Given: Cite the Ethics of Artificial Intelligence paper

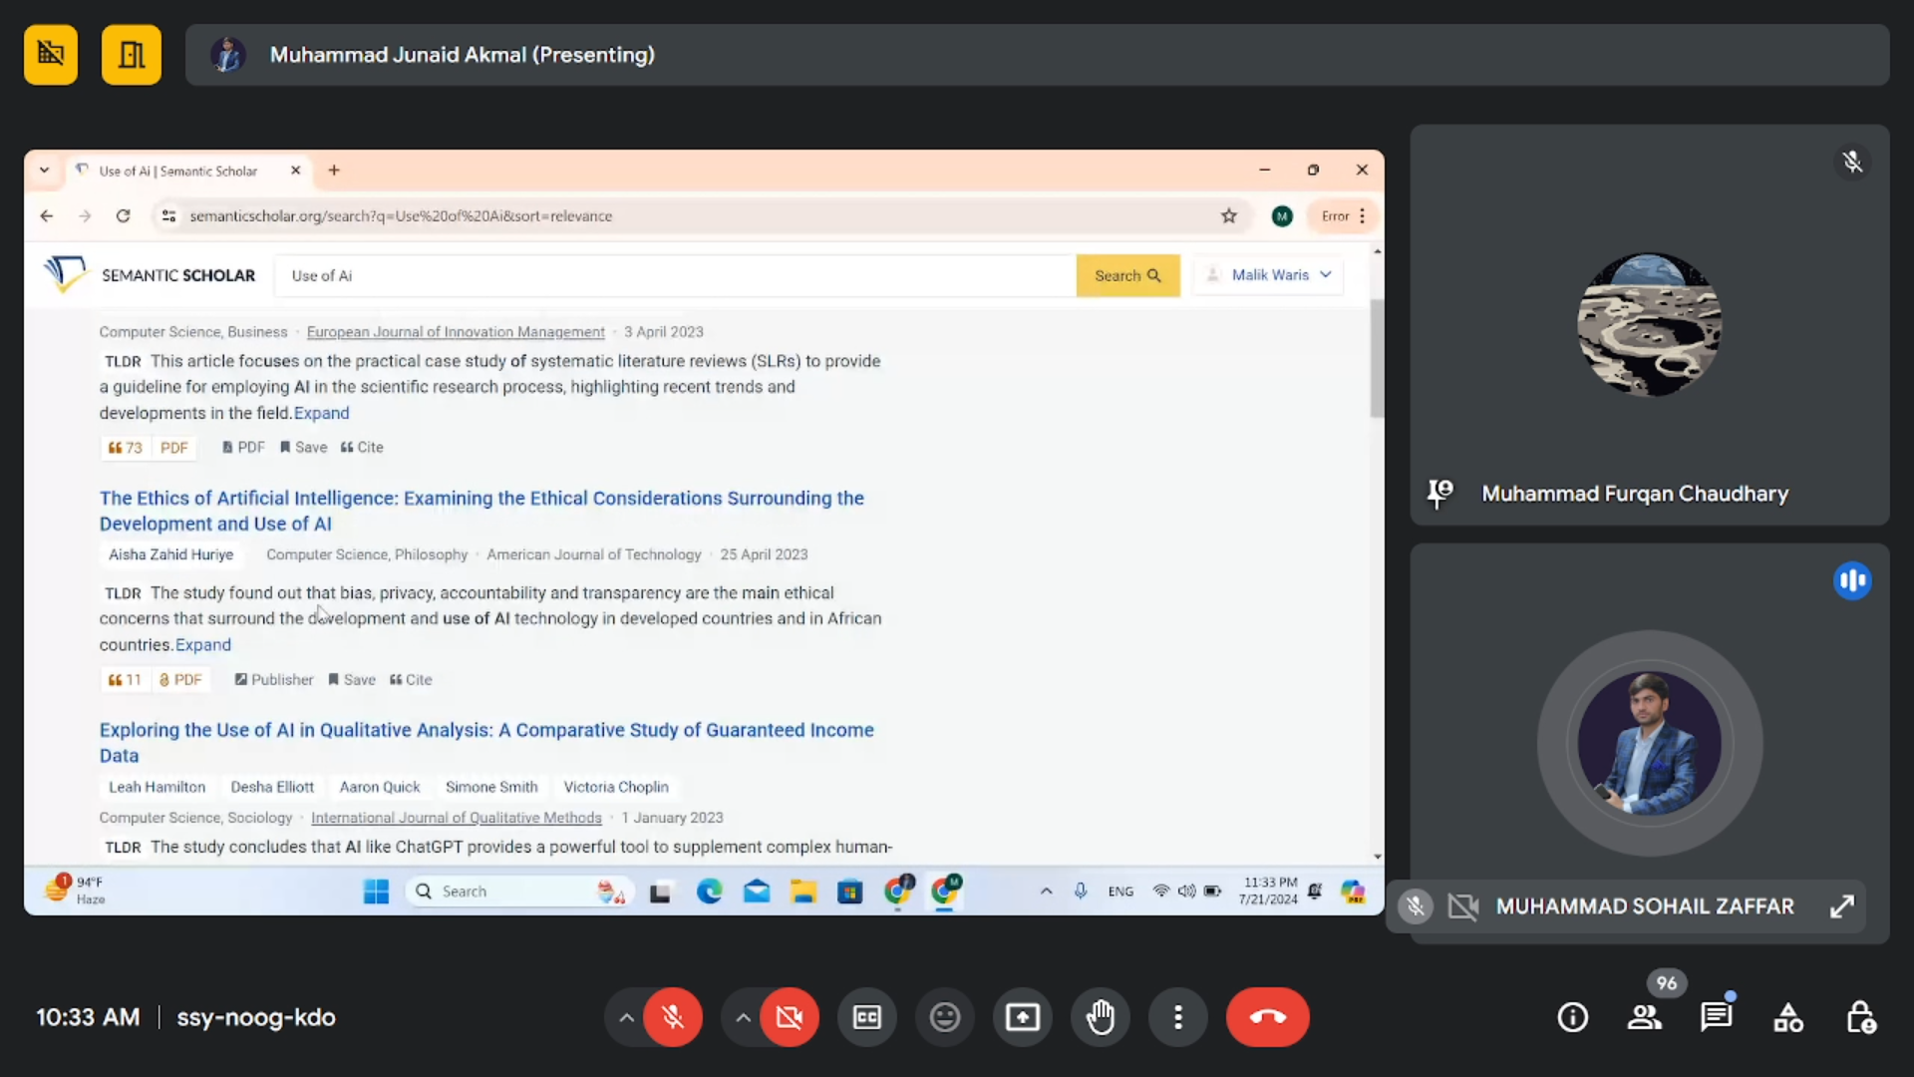Looking at the screenshot, I should 411,680.
